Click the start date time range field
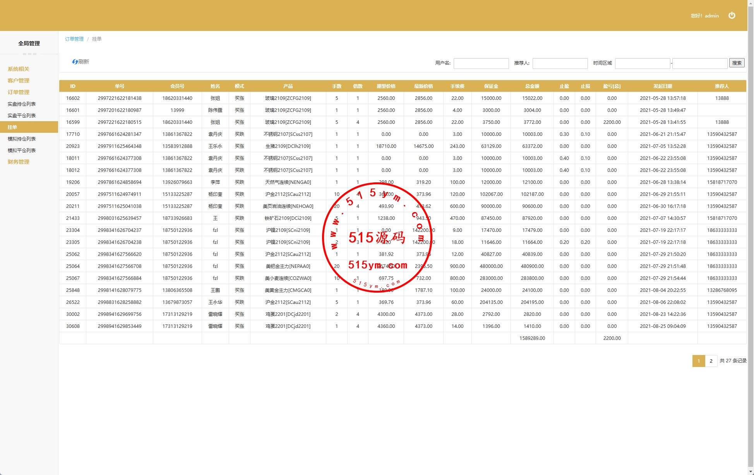This screenshot has width=754, height=475. [x=643, y=63]
